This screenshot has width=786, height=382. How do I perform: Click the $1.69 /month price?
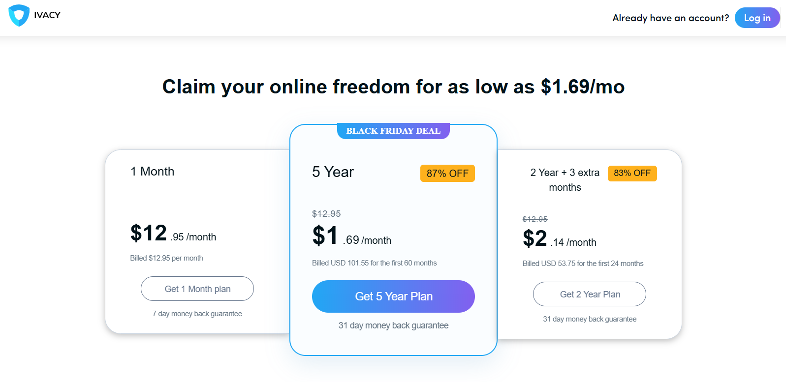351,236
